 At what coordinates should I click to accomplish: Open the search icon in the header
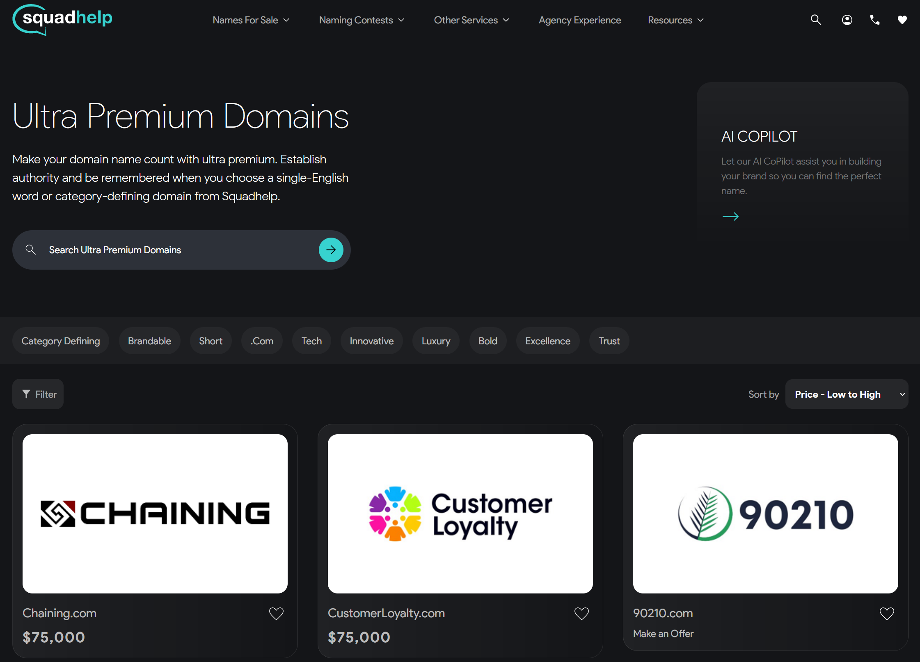point(816,20)
